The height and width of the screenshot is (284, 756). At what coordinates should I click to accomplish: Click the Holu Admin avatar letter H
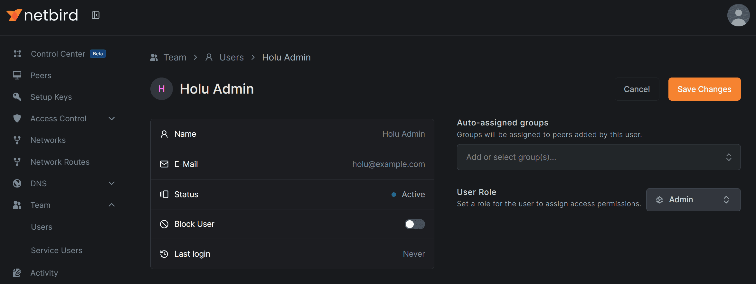click(x=162, y=89)
